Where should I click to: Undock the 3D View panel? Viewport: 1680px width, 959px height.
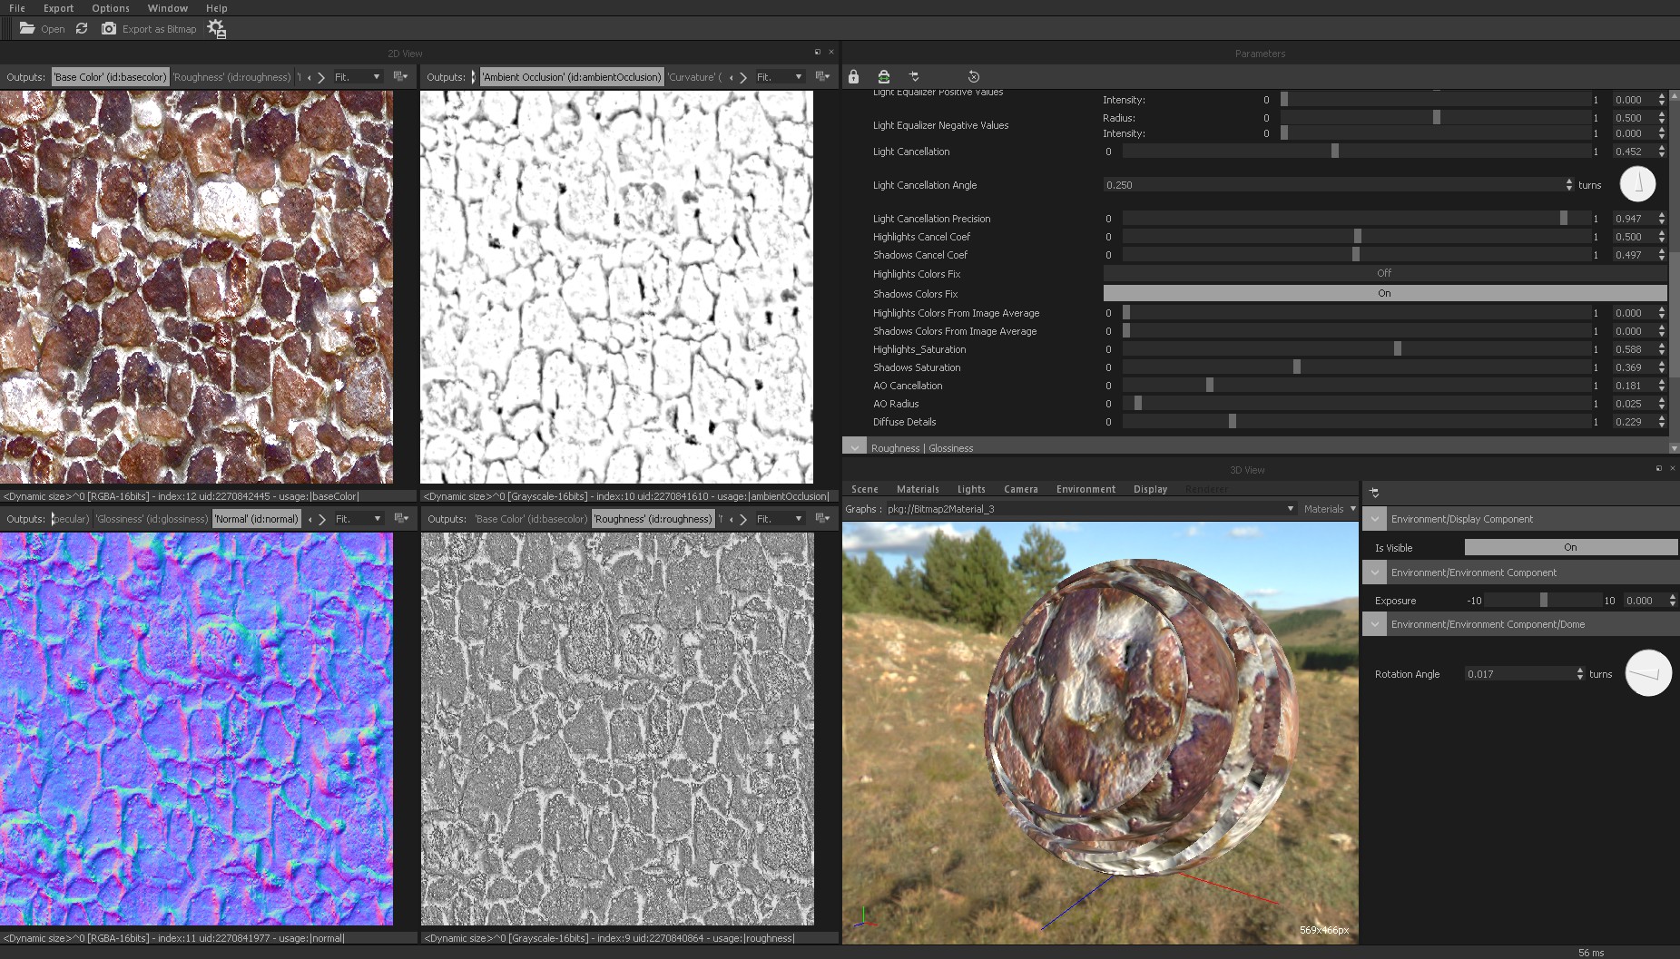pos(1659,469)
